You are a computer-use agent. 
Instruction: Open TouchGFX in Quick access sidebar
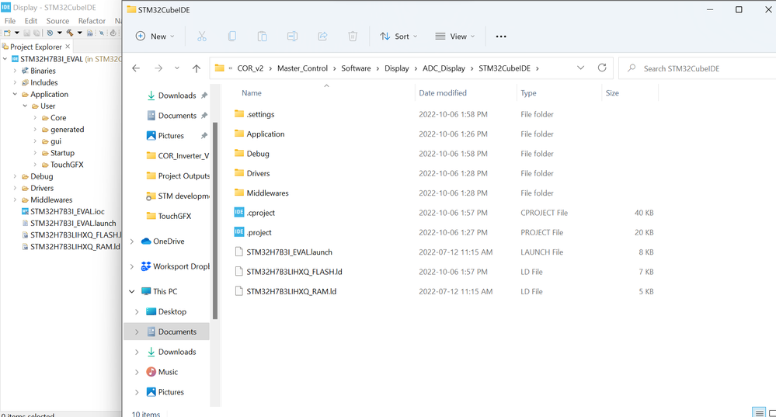coord(174,216)
